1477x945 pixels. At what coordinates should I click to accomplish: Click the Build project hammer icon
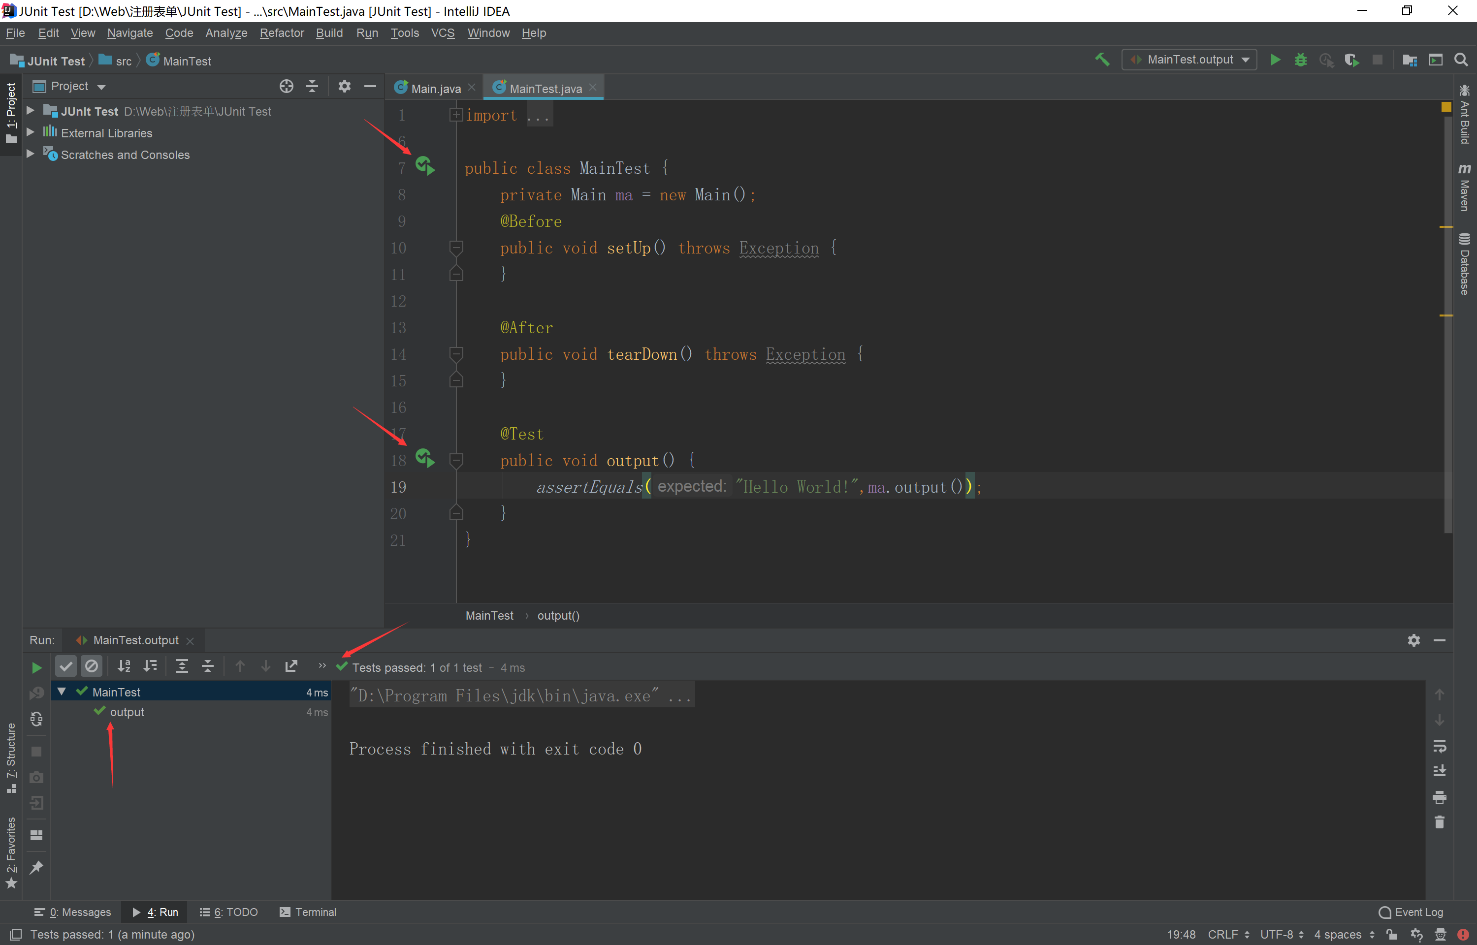click(x=1102, y=60)
